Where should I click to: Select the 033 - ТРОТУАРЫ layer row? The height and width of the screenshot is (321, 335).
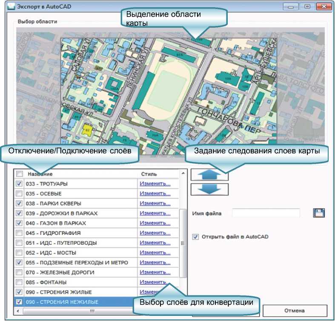pos(97,183)
